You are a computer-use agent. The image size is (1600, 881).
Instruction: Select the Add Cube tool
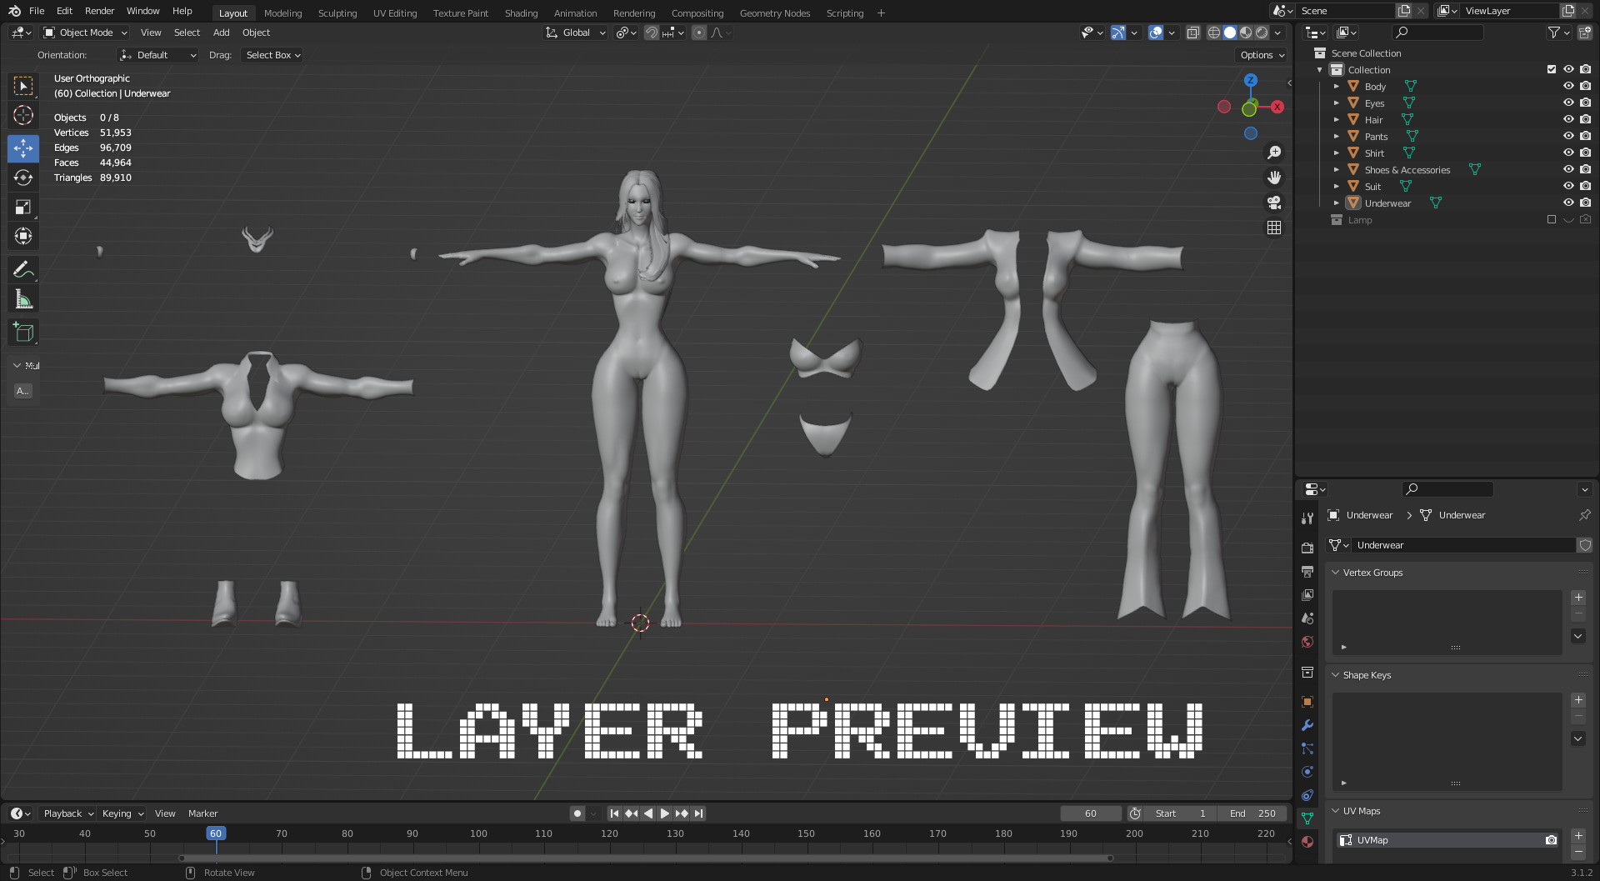click(x=23, y=332)
